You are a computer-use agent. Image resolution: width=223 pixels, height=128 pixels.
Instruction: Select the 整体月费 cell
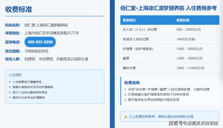(x=129, y=68)
